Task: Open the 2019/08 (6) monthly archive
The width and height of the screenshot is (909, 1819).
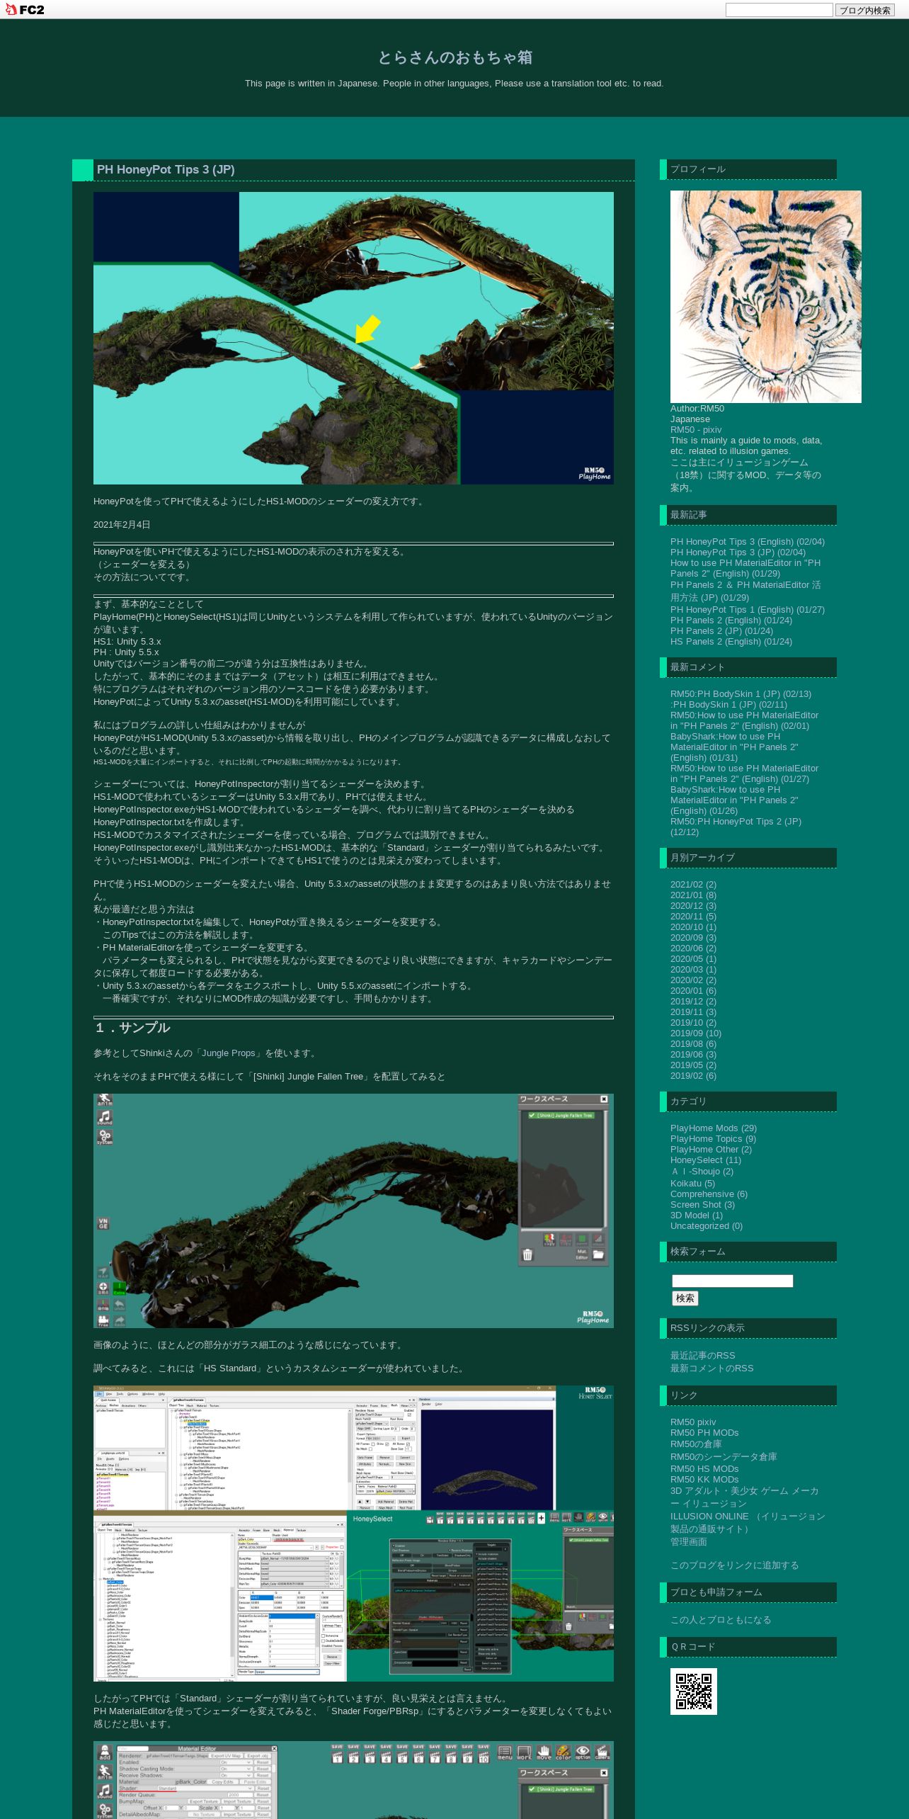Action: point(693,1043)
